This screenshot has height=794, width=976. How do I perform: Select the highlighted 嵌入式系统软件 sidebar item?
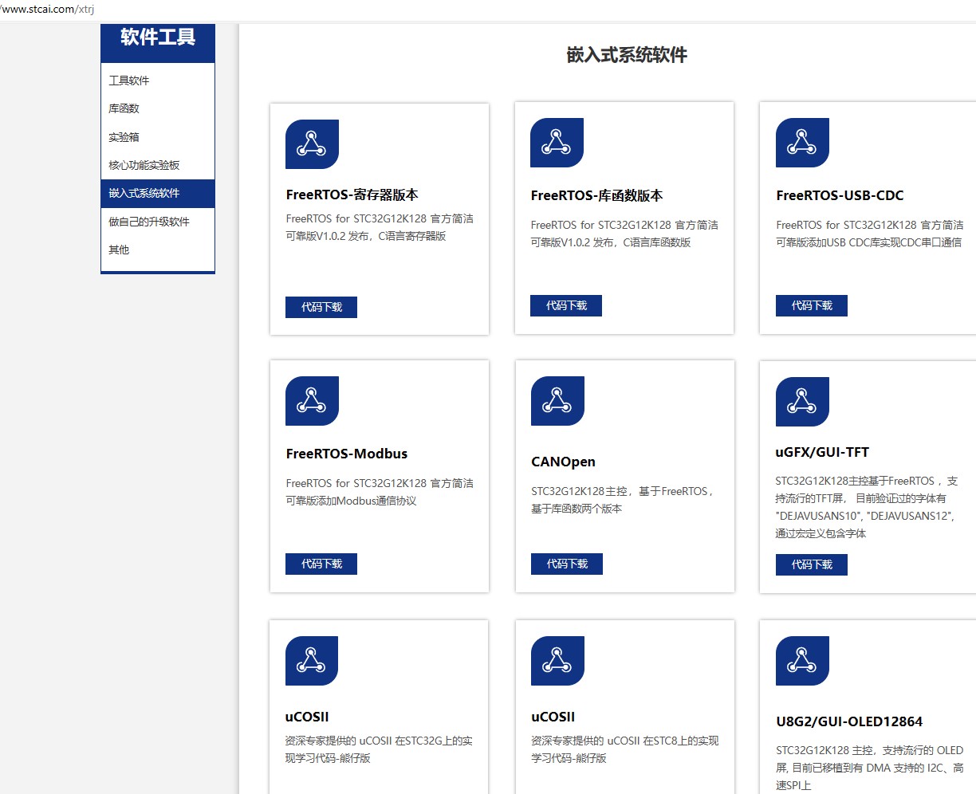coord(158,193)
